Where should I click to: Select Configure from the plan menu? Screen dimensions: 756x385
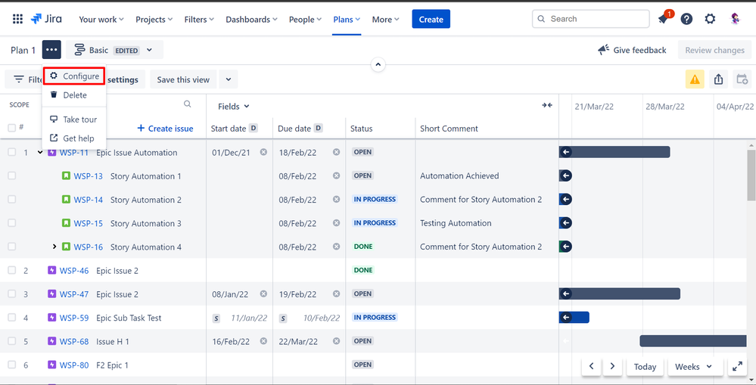74,76
